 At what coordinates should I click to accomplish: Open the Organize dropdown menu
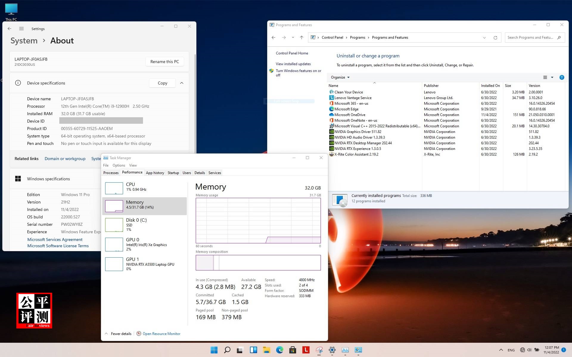point(340,77)
